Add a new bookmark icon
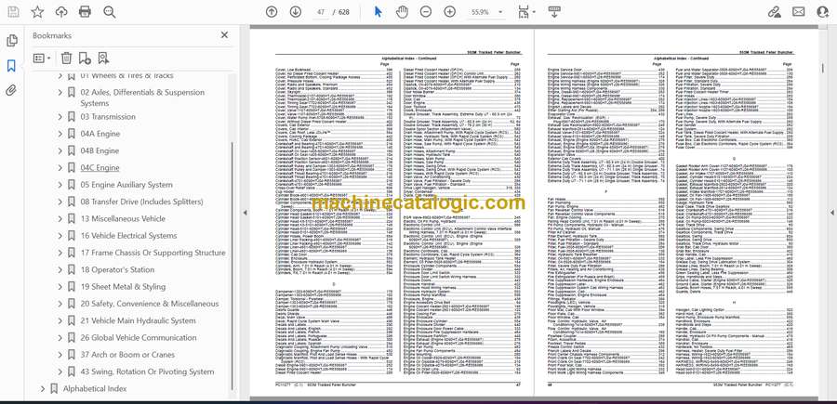837x404 pixels. pyautogui.click(x=85, y=59)
